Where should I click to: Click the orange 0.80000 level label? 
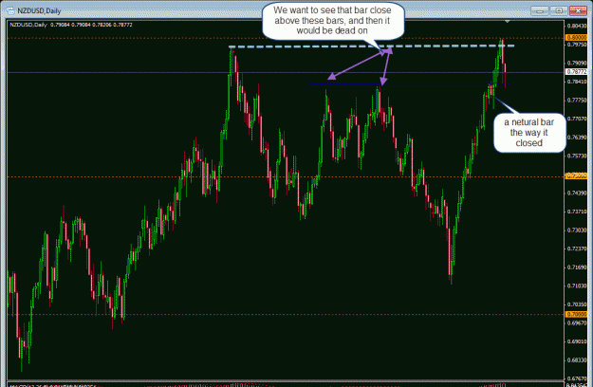coord(576,38)
